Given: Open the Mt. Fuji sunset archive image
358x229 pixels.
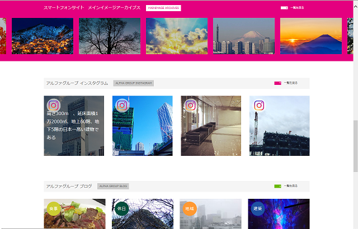Looking at the screenshot, I should pos(311,36).
